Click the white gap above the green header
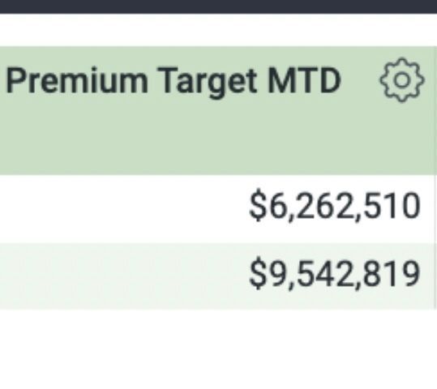This screenshot has height=389, width=437. 219,30
